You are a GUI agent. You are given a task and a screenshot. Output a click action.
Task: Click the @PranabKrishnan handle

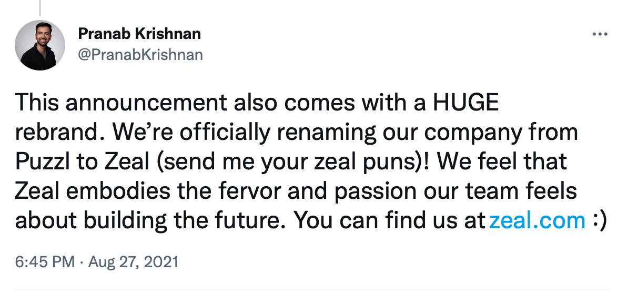[x=140, y=54]
